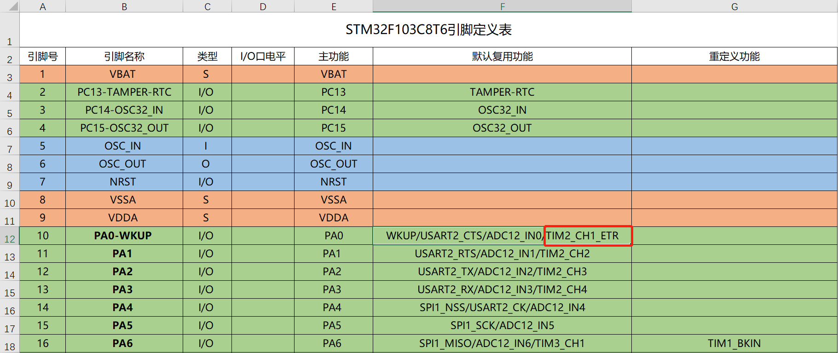Select row 18 header

tap(10, 343)
